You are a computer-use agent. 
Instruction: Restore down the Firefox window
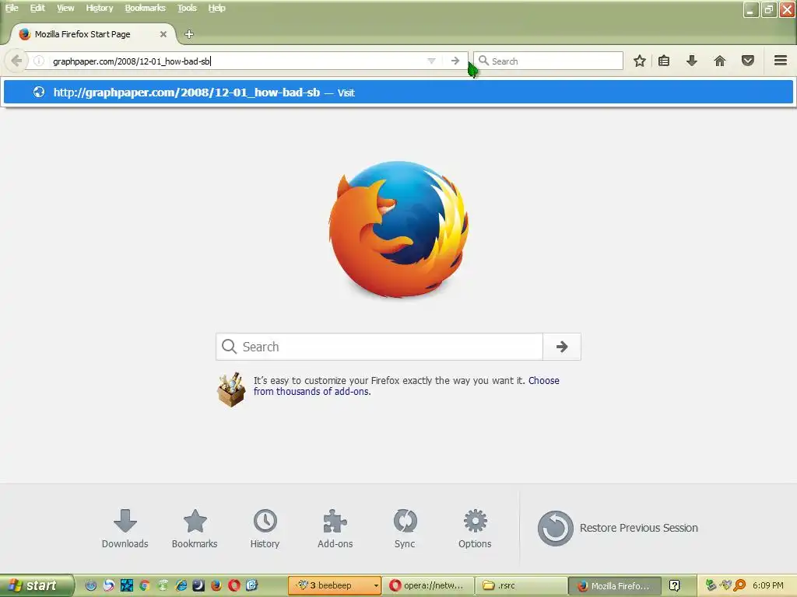tap(769, 9)
